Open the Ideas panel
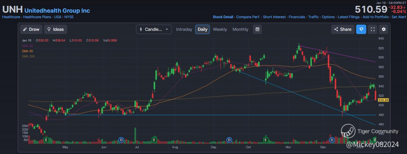Screen dimensions: 407x154 coord(55,29)
